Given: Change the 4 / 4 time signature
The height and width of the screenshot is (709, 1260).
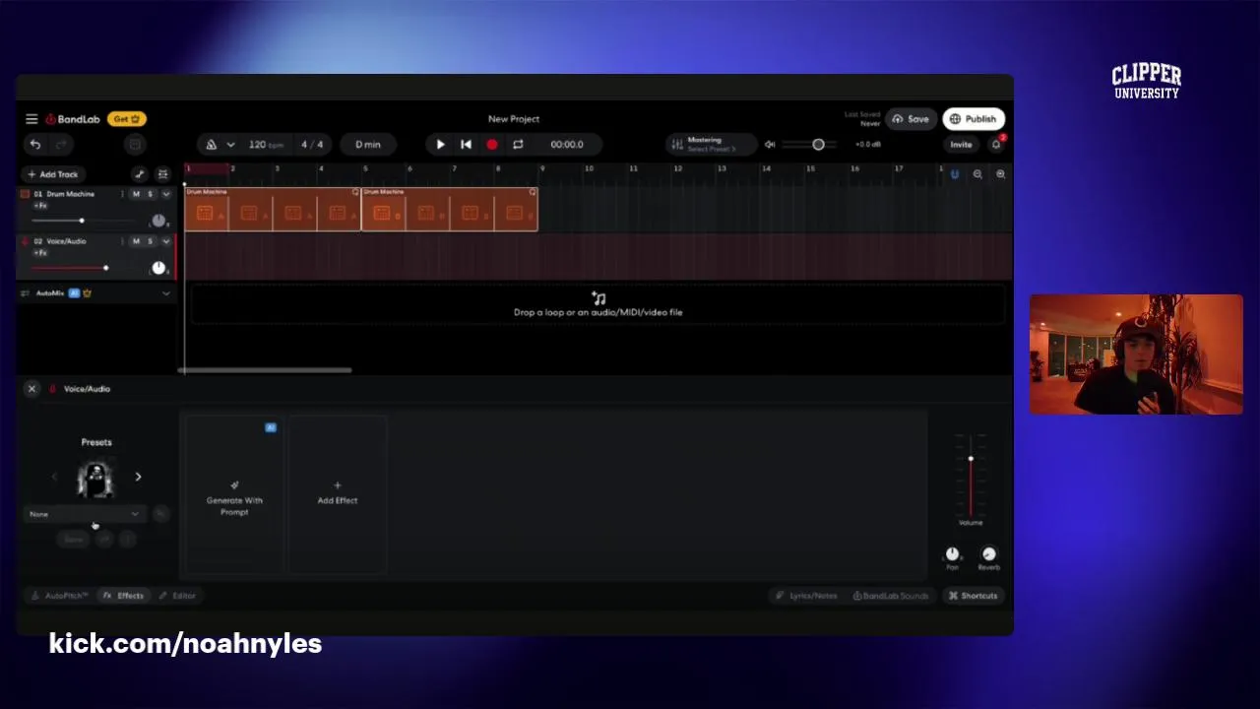Looking at the screenshot, I should (312, 145).
